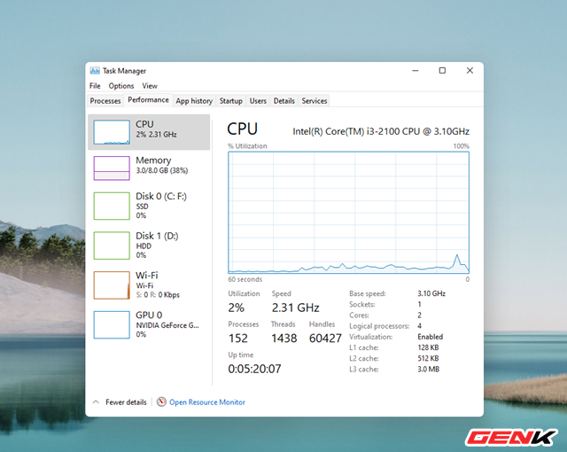Click the '3.0 MB' L3 cache value
The width and height of the screenshot is (567, 452).
[429, 370]
